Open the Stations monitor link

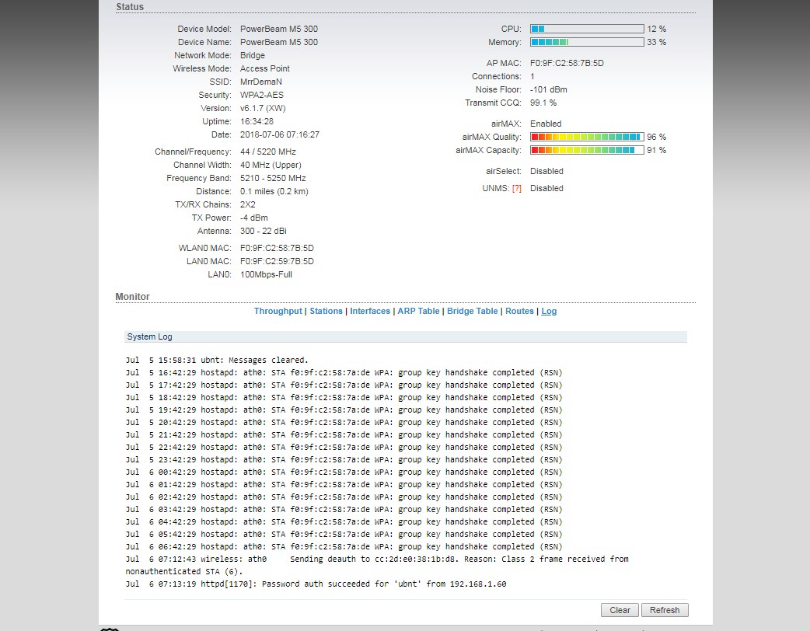click(326, 311)
